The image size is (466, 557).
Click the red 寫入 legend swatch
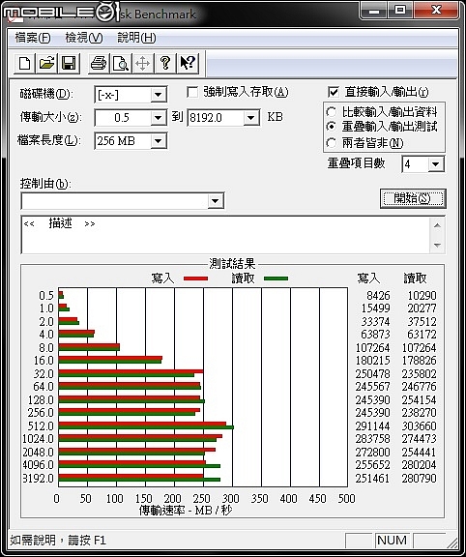pos(195,278)
